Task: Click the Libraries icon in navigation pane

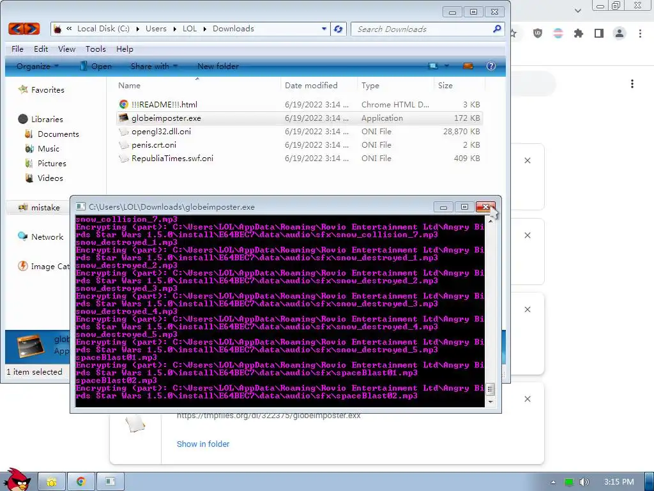Action: pyautogui.click(x=23, y=119)
